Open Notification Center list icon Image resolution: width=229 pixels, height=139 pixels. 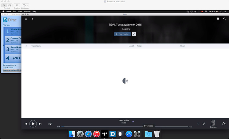(x=225, y=12)
